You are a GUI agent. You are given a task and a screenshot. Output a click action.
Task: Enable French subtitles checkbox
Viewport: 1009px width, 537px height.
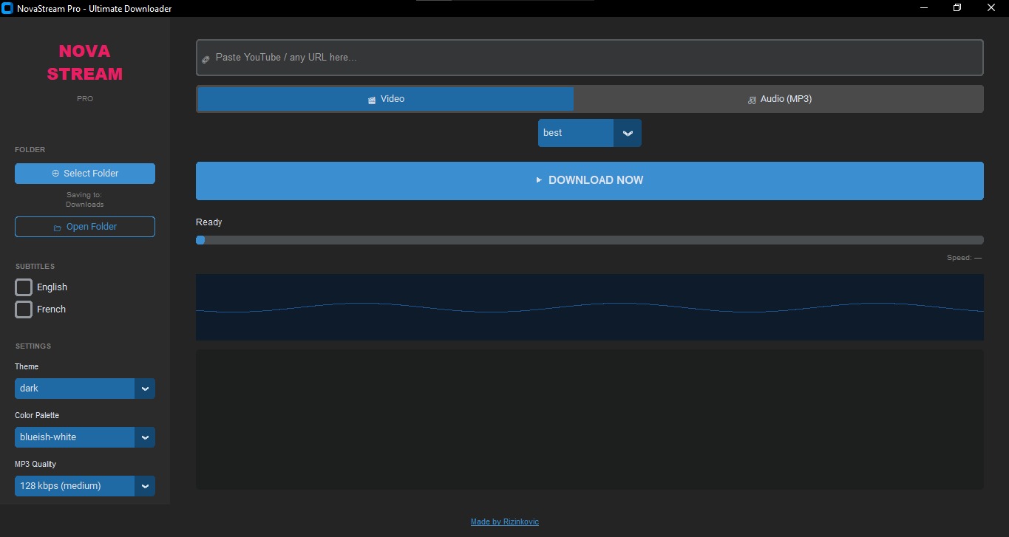pos(24,309)
